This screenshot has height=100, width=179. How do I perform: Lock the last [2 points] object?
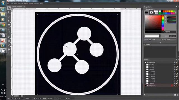pos(177,83)
